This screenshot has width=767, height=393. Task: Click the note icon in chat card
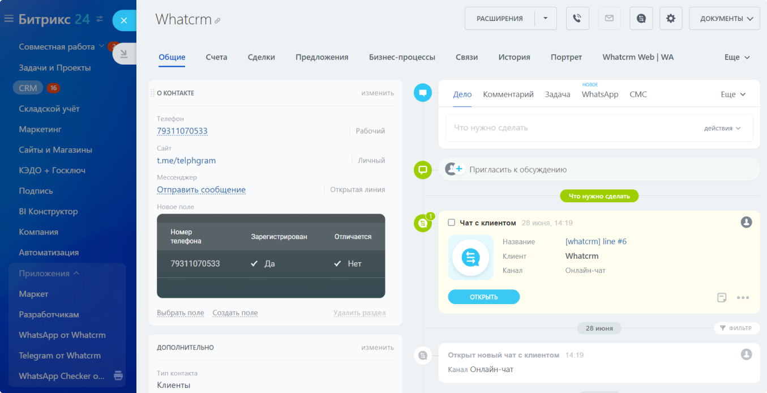click(x=722, y=297)
